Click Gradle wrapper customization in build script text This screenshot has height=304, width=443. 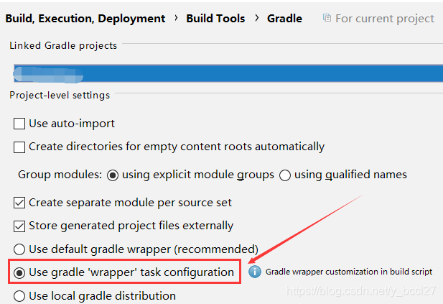click(349, 272)
